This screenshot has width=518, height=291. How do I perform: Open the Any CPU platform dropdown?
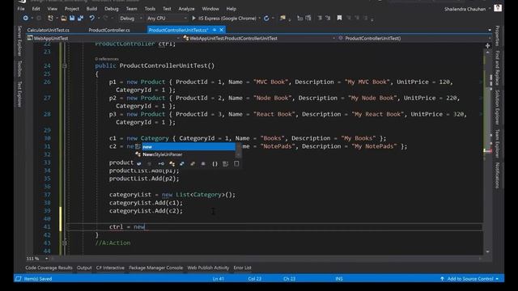point(167,18)
